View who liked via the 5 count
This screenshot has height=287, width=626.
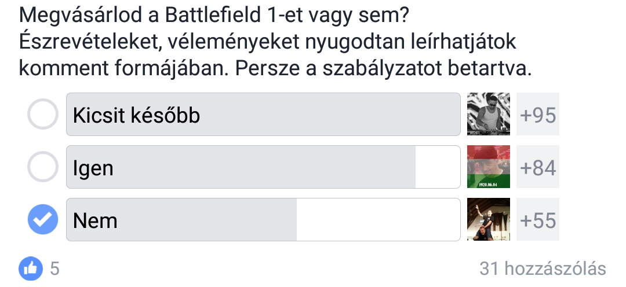click(54, 268)
